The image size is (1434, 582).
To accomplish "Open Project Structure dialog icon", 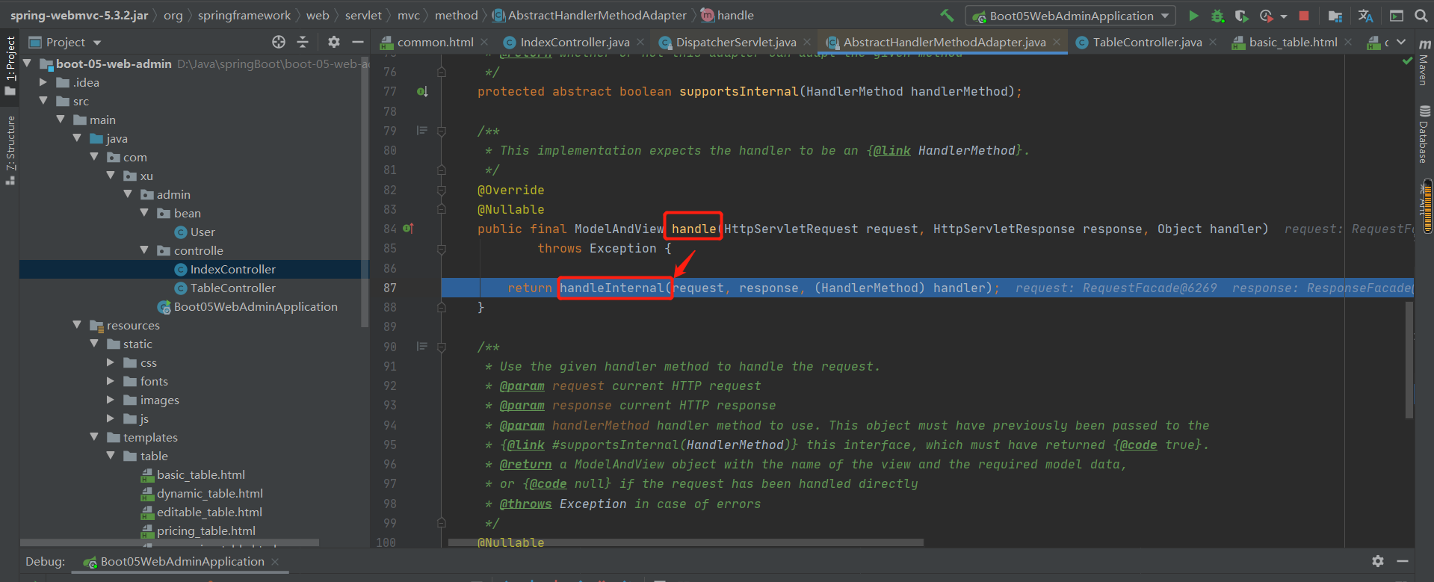I will point(1335,16).
